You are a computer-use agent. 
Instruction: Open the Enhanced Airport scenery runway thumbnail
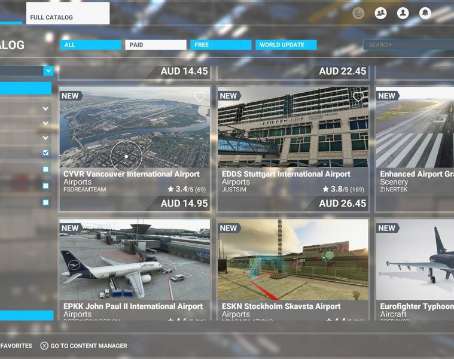(415, 127)
